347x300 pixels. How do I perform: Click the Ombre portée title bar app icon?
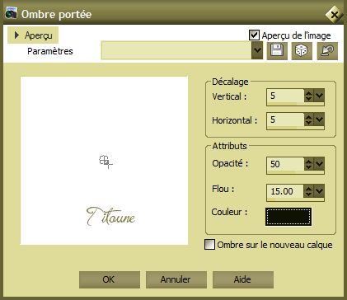pyautogui.click(x=11, y=13)
